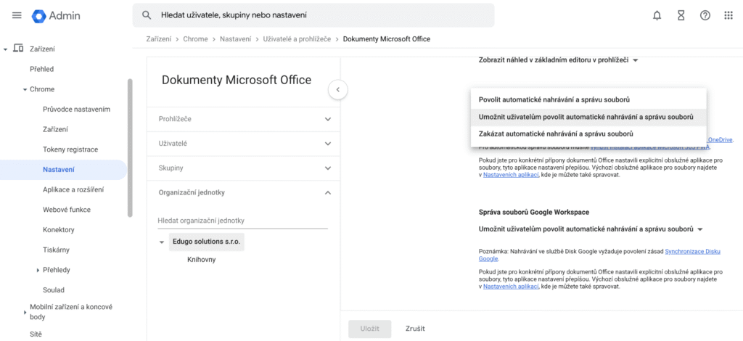Open the Google apps grid
The width and height of the screenshot is (743, 341).
(728, 15)
